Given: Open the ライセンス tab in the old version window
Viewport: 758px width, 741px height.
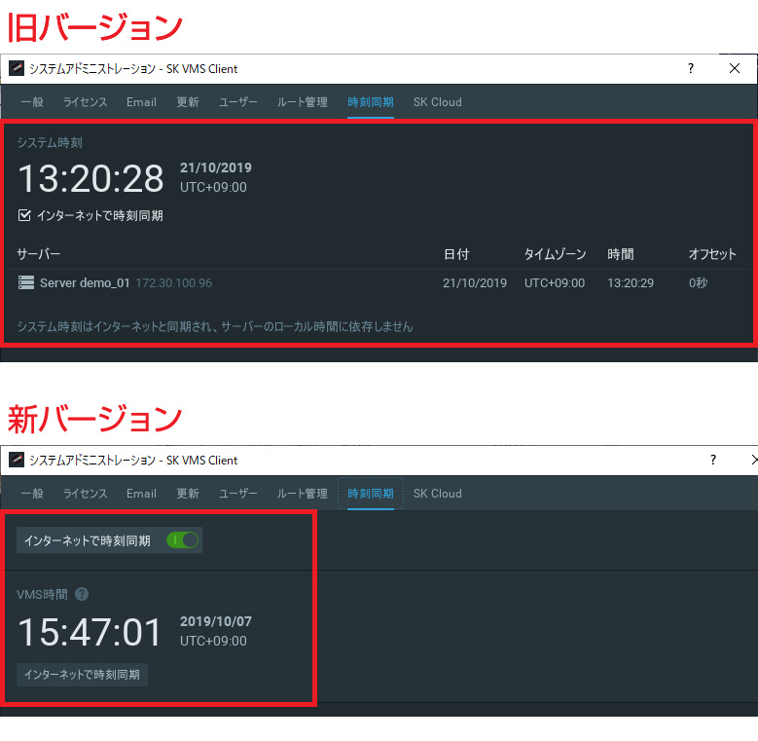Looking at the screenshot, I should (x=85, y=102).
